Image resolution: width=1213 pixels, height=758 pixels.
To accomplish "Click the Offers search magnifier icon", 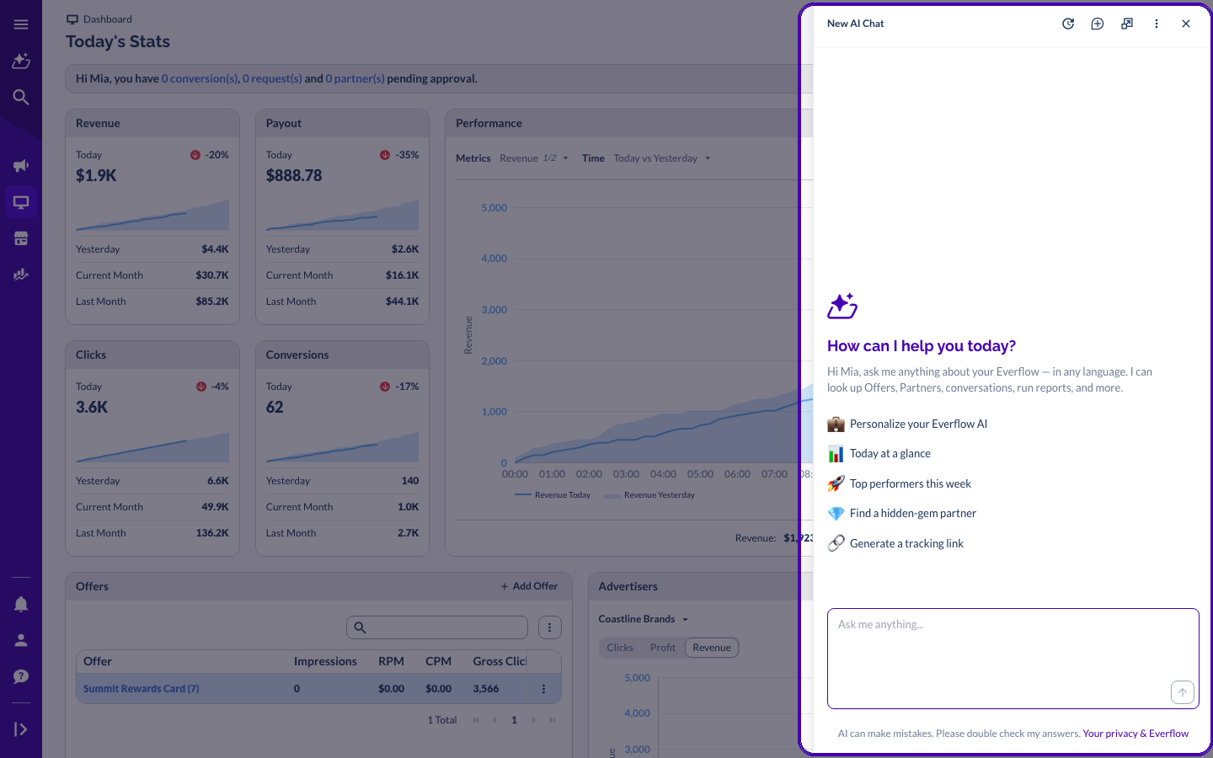I will coord(360,627).
